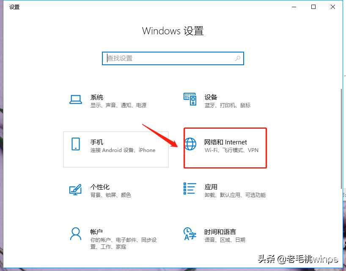Open 时间和语言 settings

click(220, 232)
